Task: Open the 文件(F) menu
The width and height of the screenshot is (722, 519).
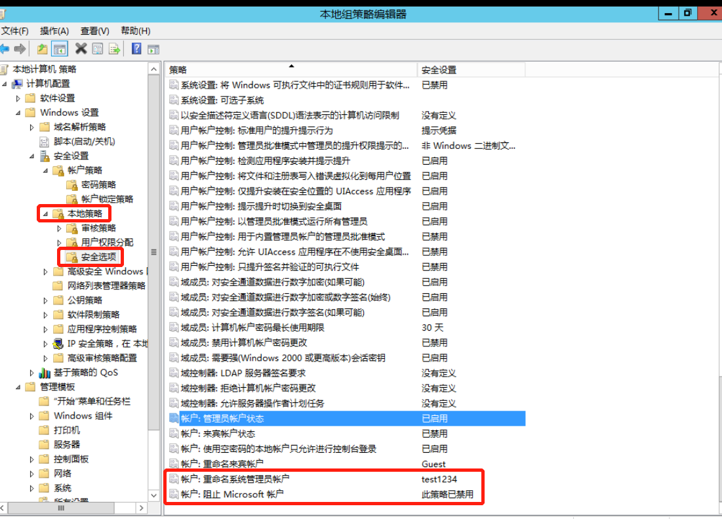Action: (x=14, y=31)
